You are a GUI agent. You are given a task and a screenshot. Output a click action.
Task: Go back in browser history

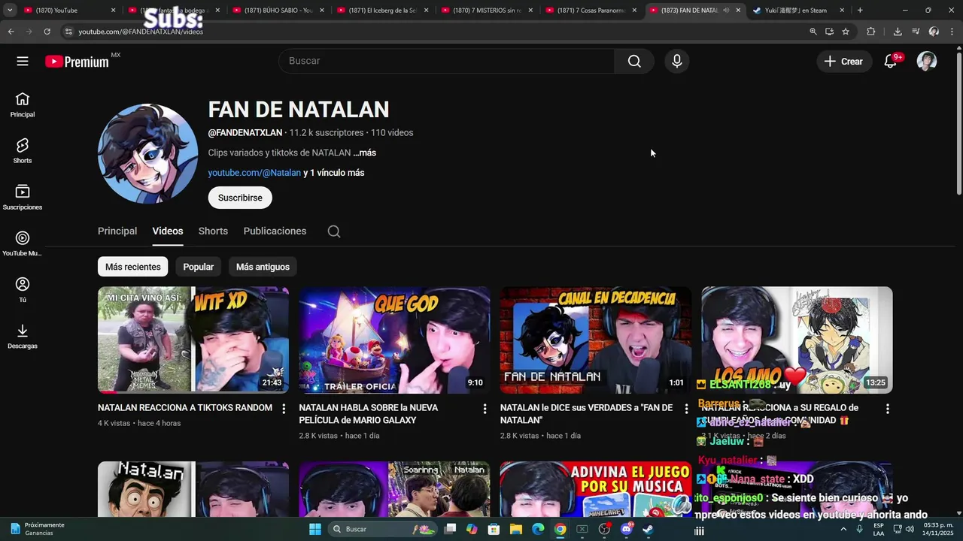pos(11,32)
